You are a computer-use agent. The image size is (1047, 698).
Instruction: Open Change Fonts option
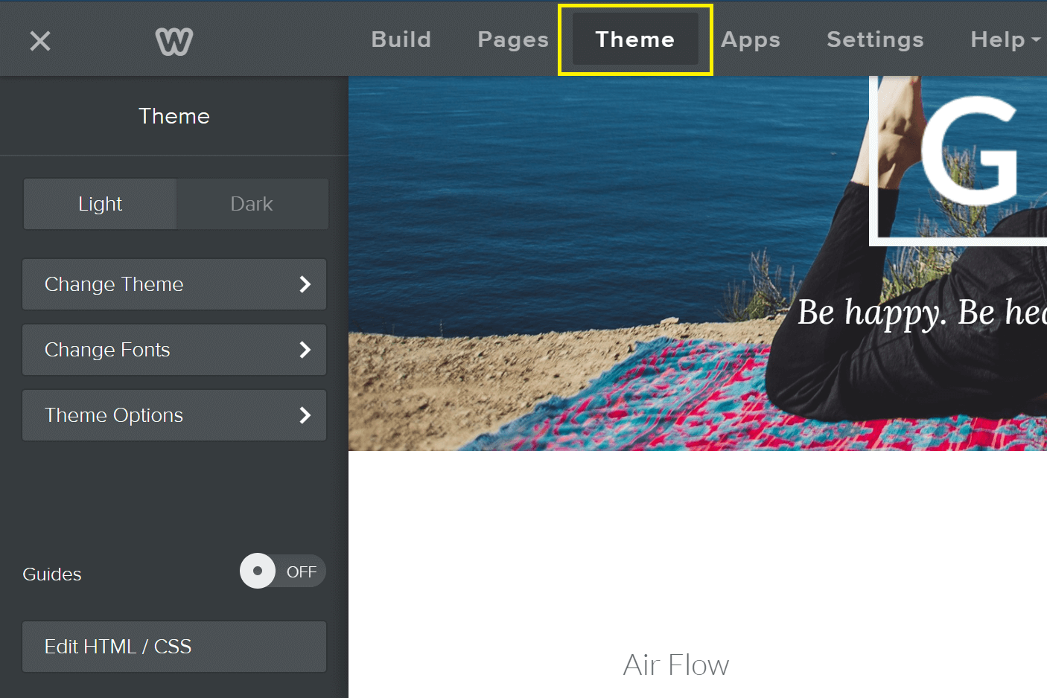[174, 350]
